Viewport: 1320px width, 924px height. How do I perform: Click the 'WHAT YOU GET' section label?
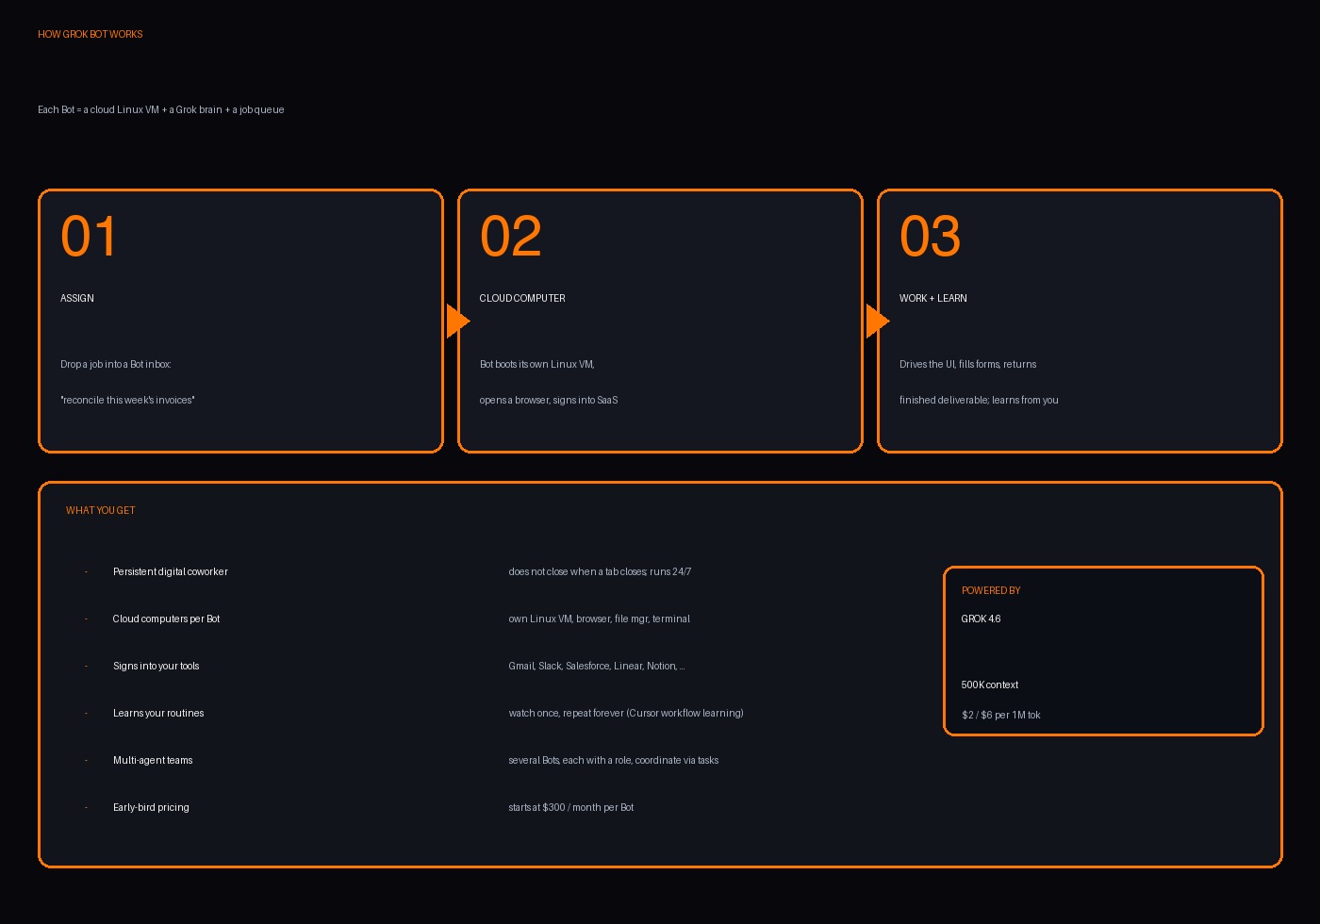101,510
